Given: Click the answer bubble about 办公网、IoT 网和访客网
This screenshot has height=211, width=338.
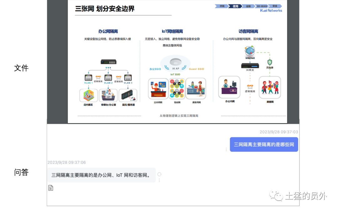Looking at the screenshot, I should click(101, 175).
